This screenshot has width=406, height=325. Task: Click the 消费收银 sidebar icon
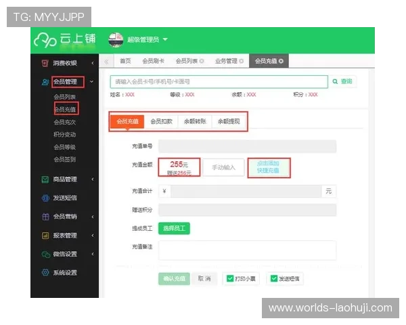click(45, 63)
